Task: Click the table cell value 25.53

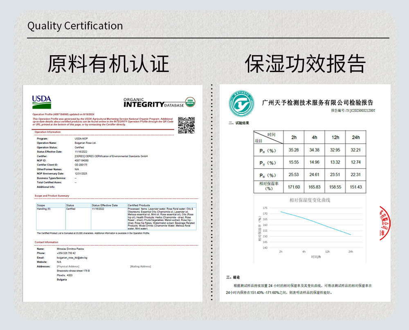Action: [x=294, y=175]
